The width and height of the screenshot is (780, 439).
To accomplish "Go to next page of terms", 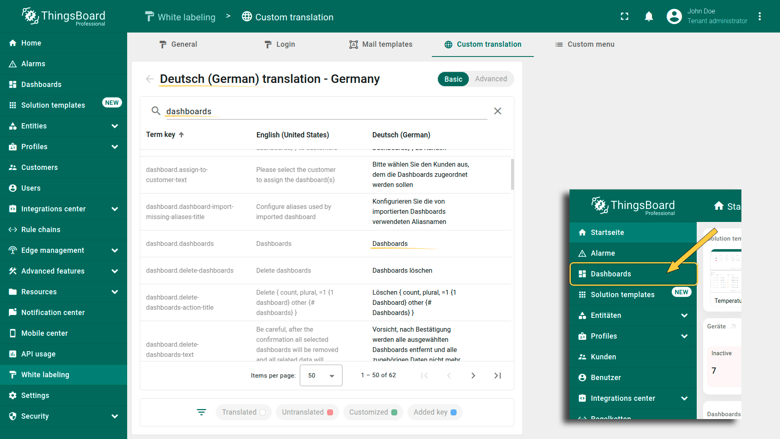I will [x=473, y=376].
